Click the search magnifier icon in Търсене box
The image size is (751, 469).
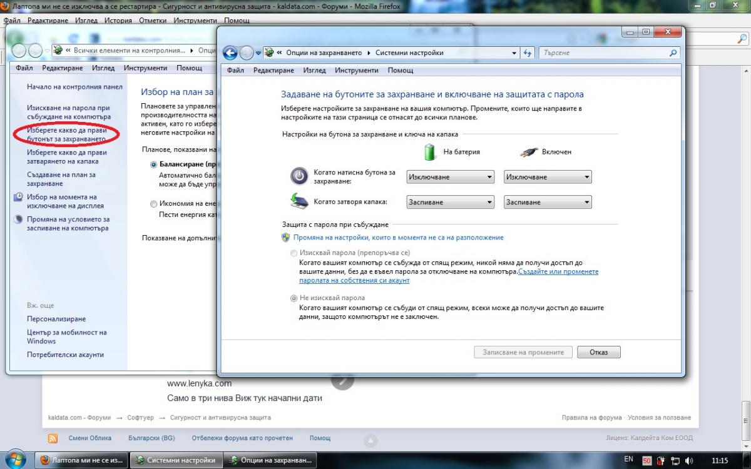pos(673,53)
